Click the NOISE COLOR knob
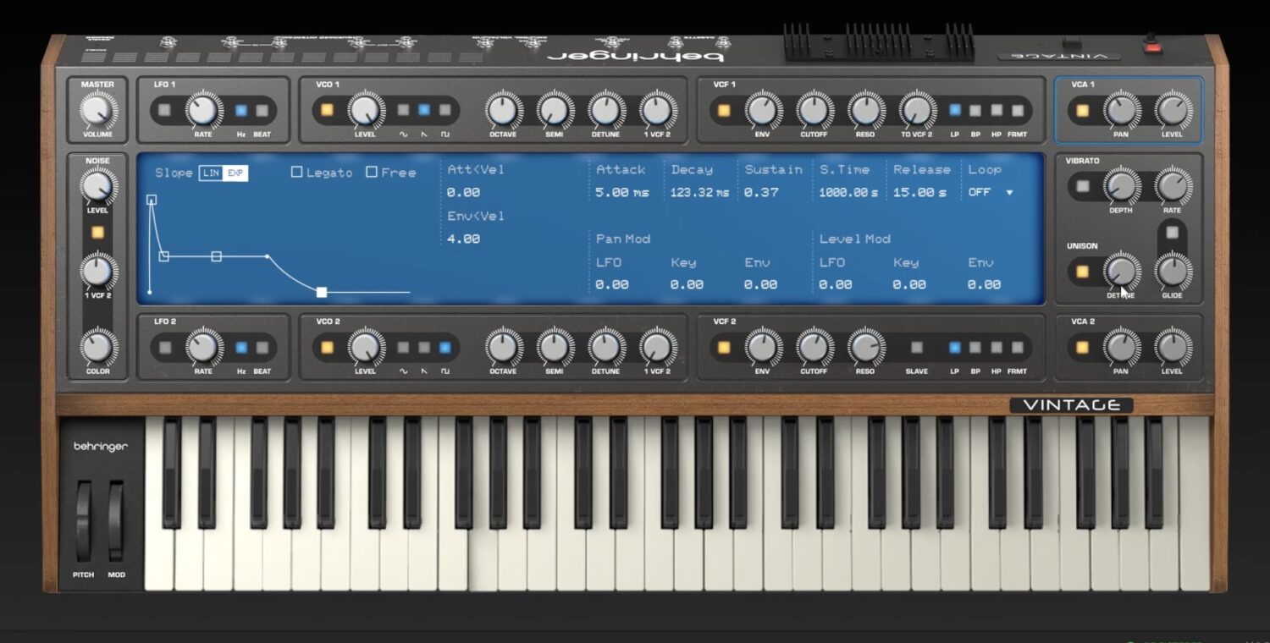This screenshot has width=1270, height=643. (97, 347)
